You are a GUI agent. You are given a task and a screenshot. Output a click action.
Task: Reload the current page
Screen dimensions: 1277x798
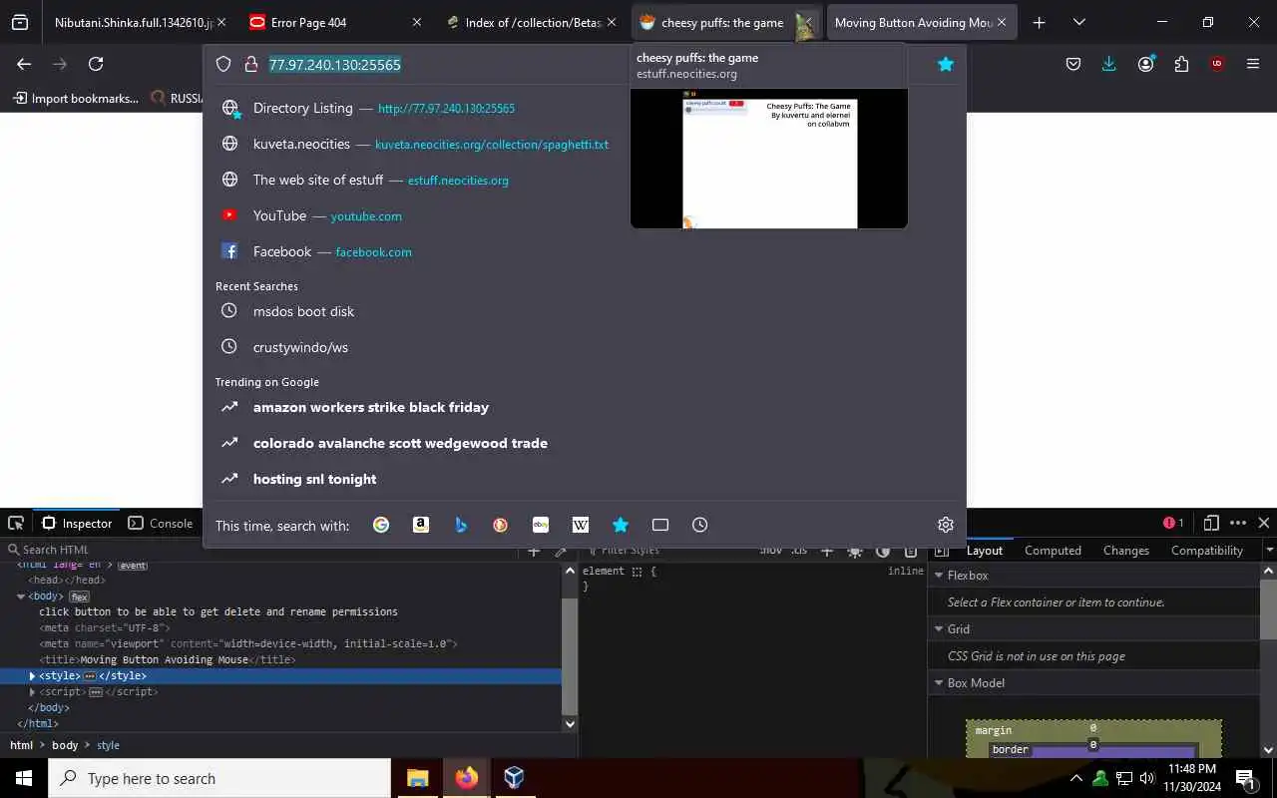click(96, 64)
